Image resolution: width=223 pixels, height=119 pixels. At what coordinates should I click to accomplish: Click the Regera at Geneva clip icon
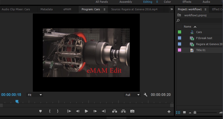(x=192, y=44)
